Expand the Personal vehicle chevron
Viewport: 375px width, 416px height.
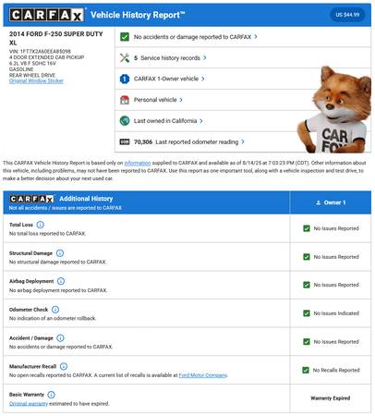click(181, 100)
